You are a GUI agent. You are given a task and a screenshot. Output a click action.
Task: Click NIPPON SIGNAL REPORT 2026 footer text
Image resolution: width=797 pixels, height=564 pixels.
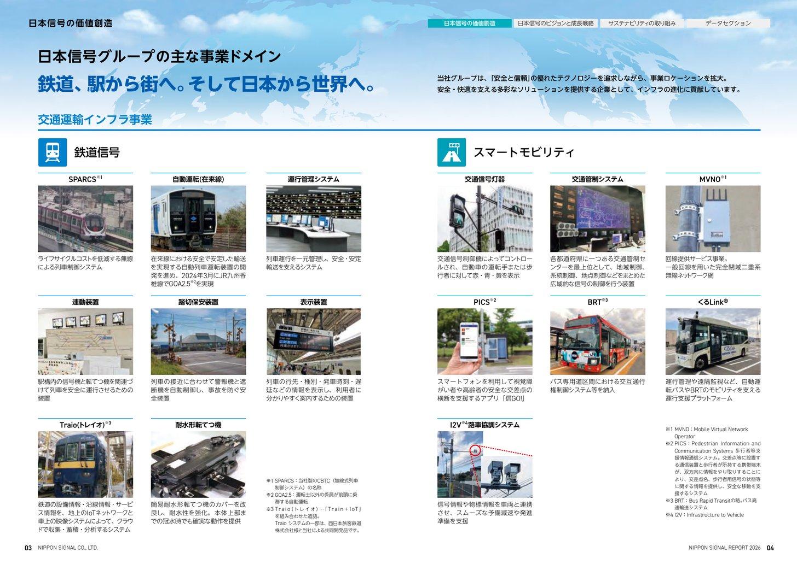tap(725, 548)
